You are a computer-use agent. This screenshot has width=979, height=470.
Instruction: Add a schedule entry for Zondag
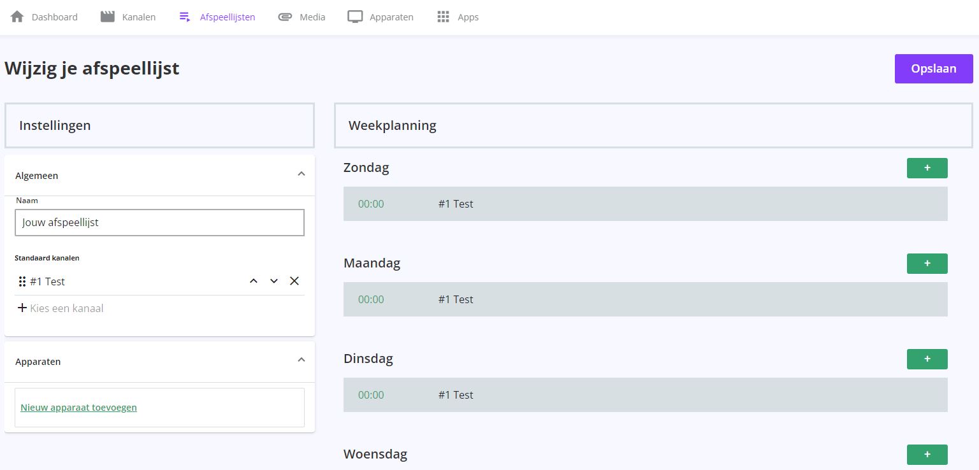[927, 168]
